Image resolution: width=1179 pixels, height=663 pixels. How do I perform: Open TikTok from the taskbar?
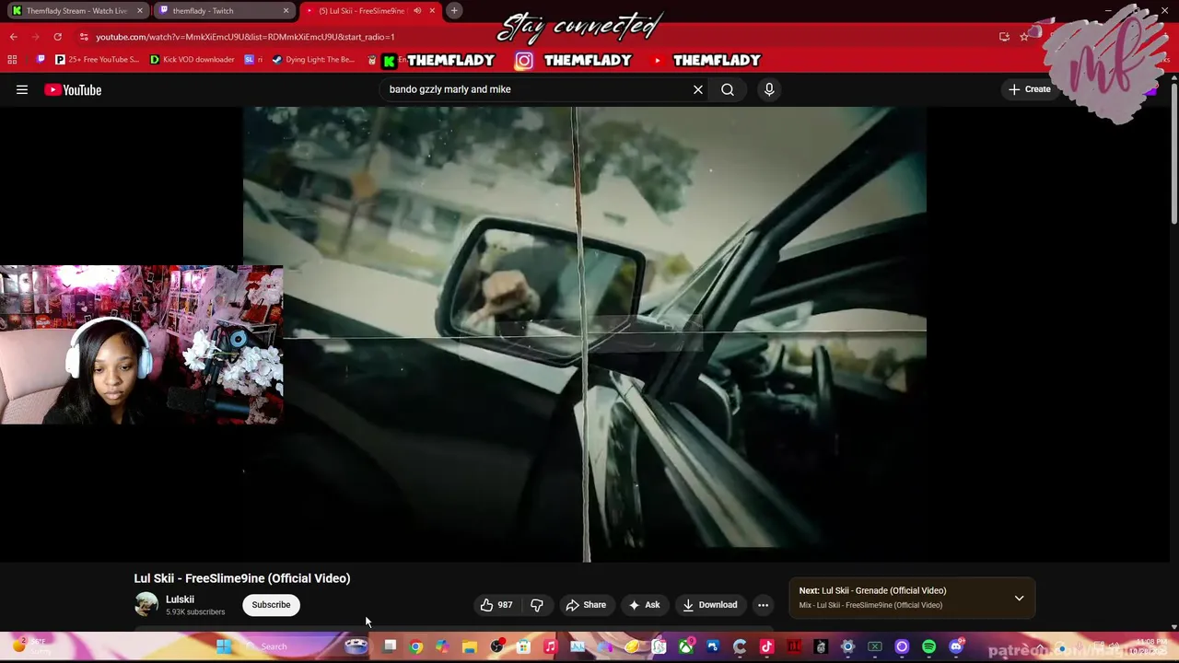(x=766, y=646)
